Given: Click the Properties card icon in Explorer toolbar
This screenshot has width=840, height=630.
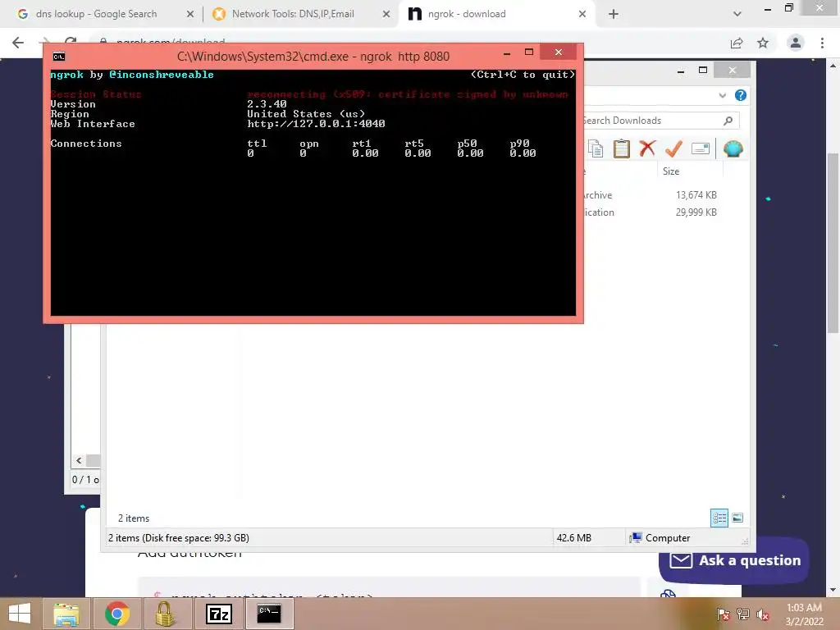Looking at the screenshot, I should pos(701,148).
